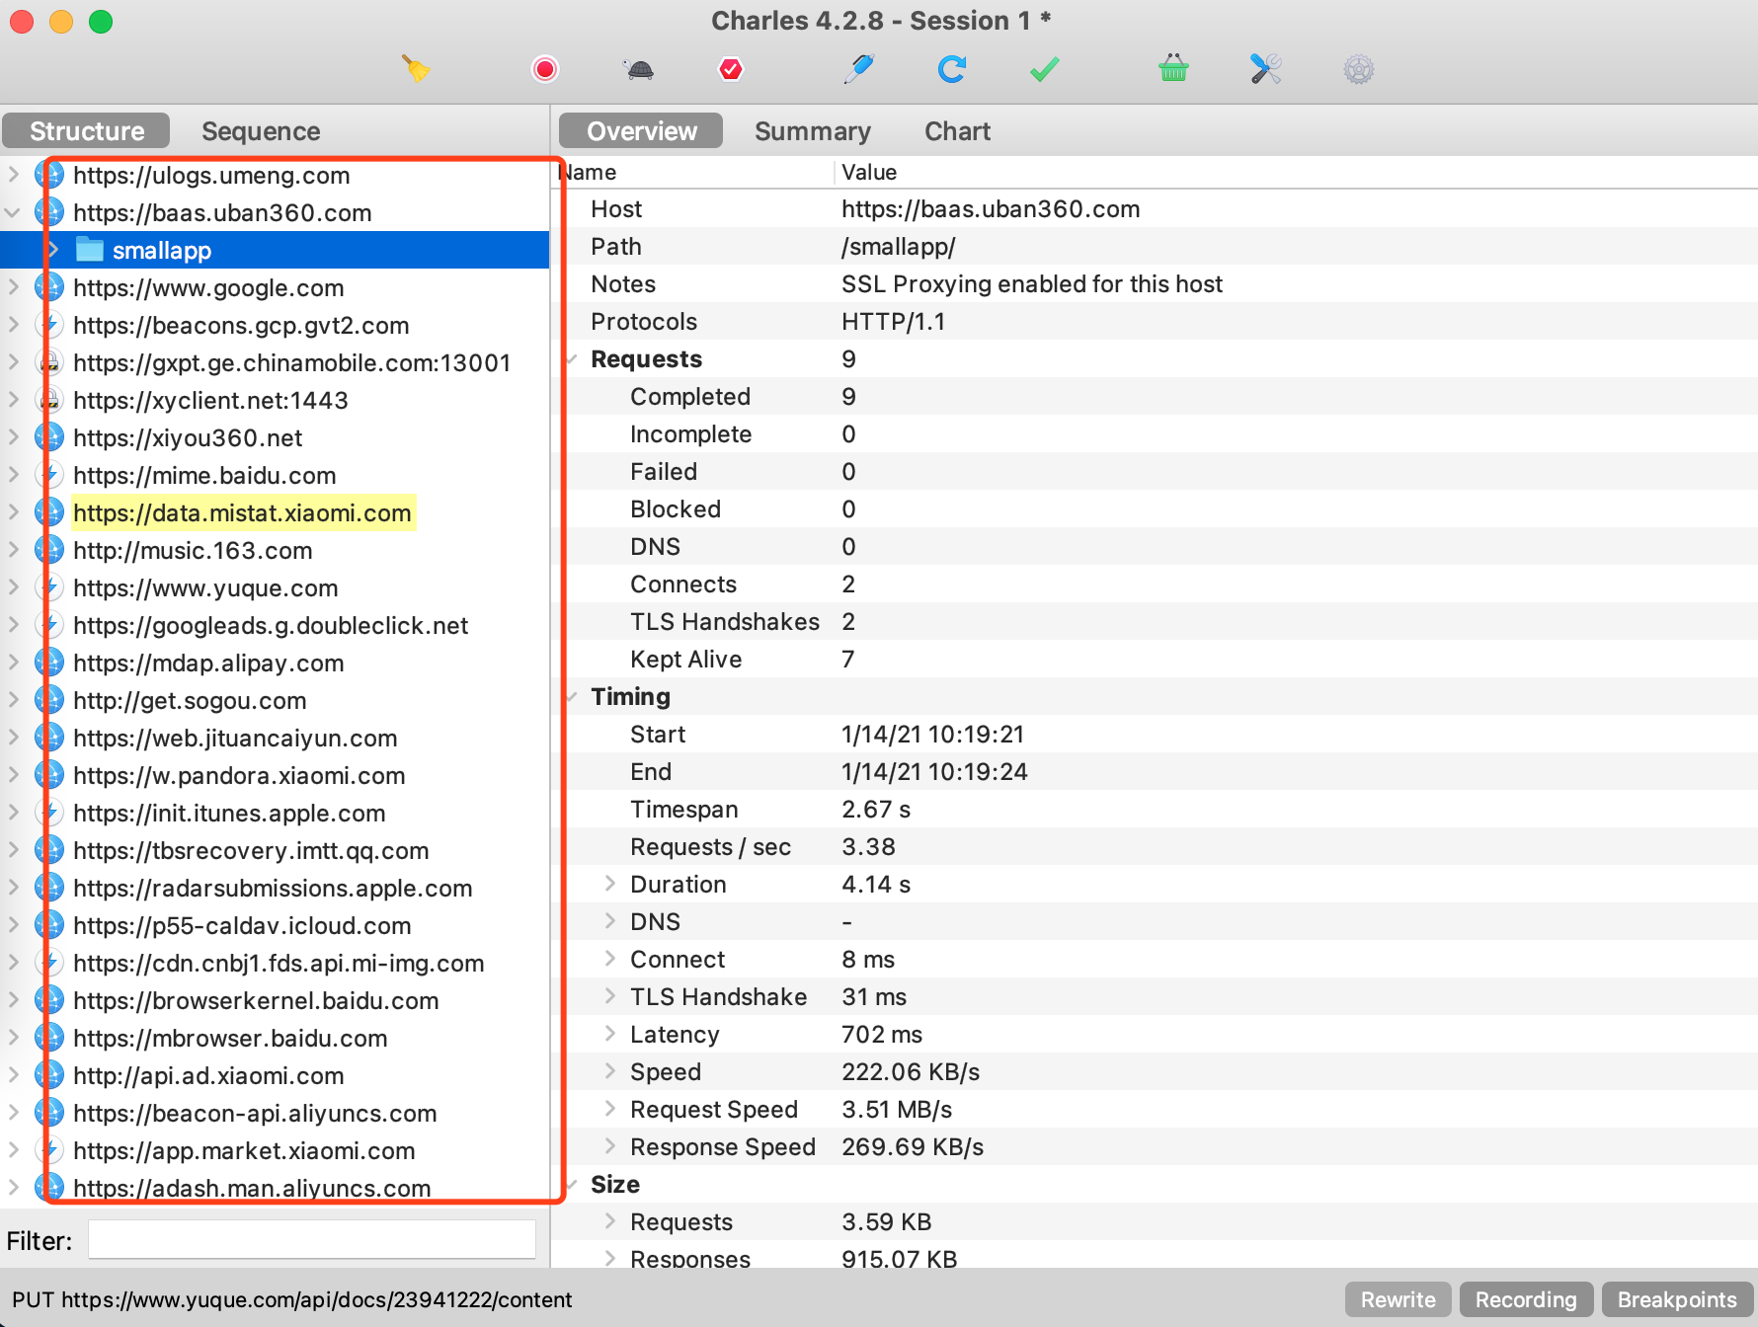The height and width of the screenshot is (1327, 1758).
Task: Click globe icon of ulogs.umeng.com
Action: (49, 175)
